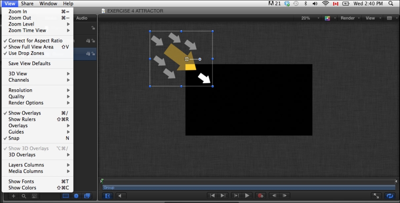The image size is (400, 203).
Task: Open the color channels swatch dropdown
Action: coord(329,18)
